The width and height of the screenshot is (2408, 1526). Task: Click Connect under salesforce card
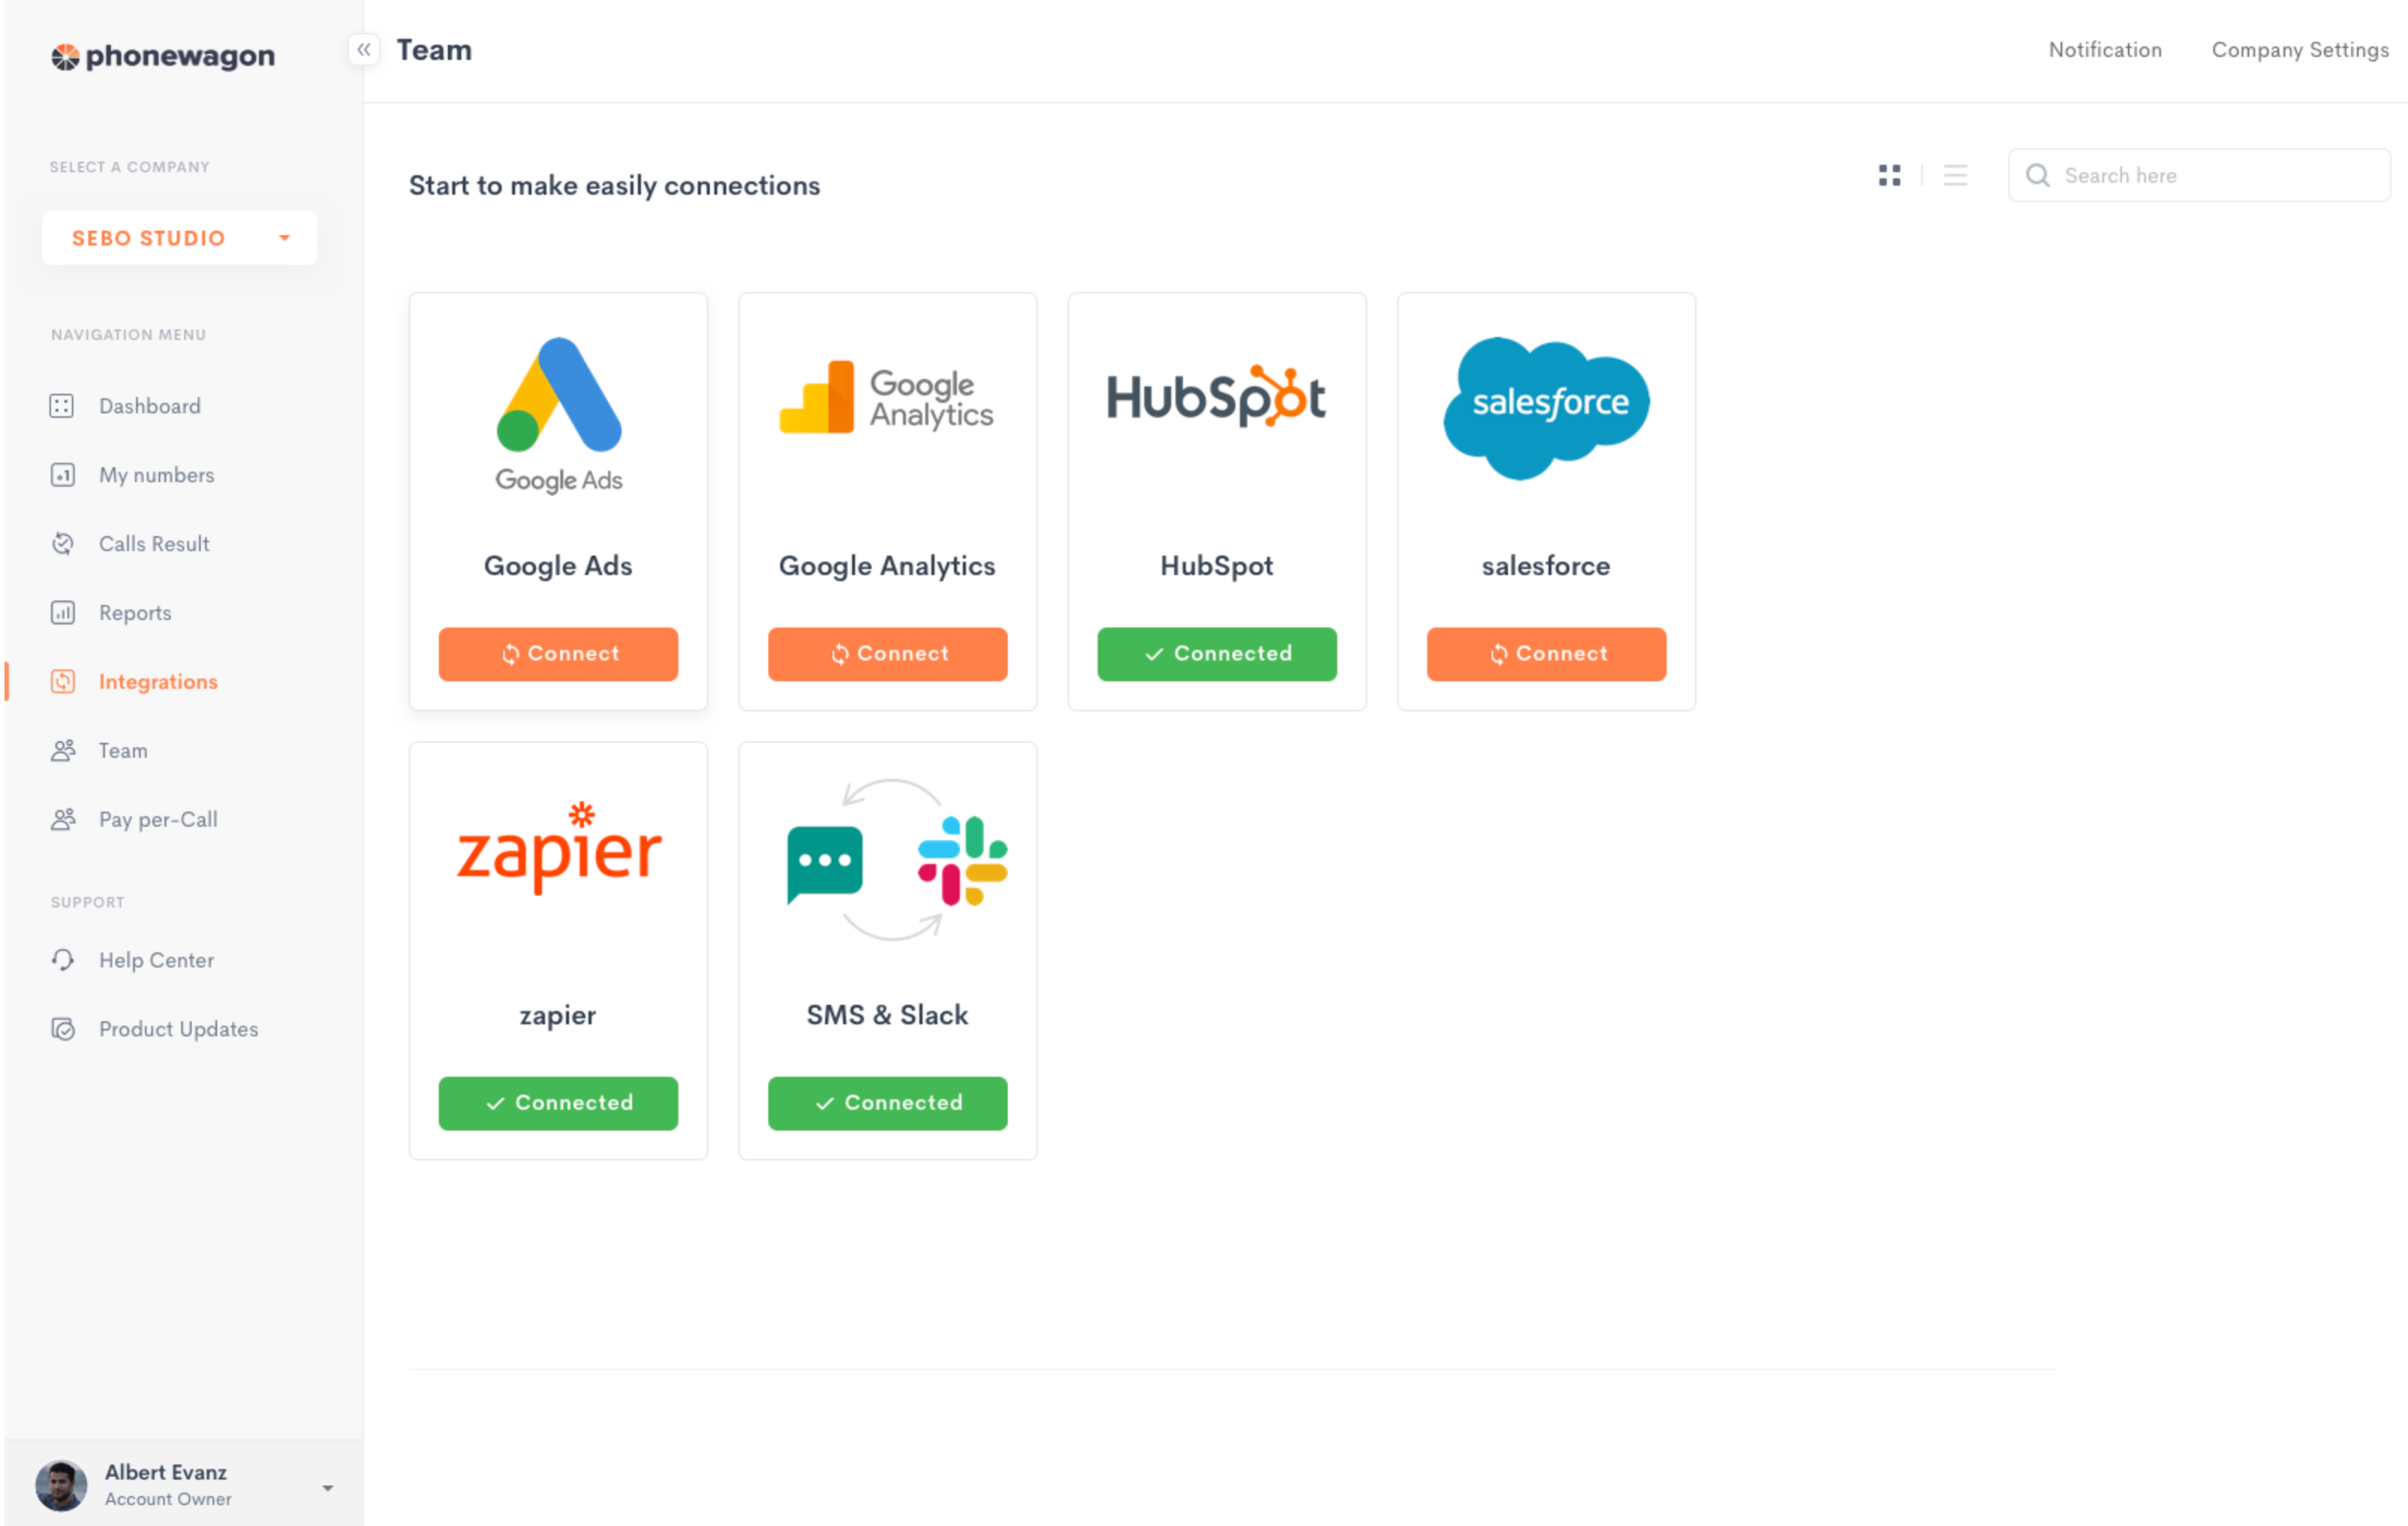point(1545,654)
